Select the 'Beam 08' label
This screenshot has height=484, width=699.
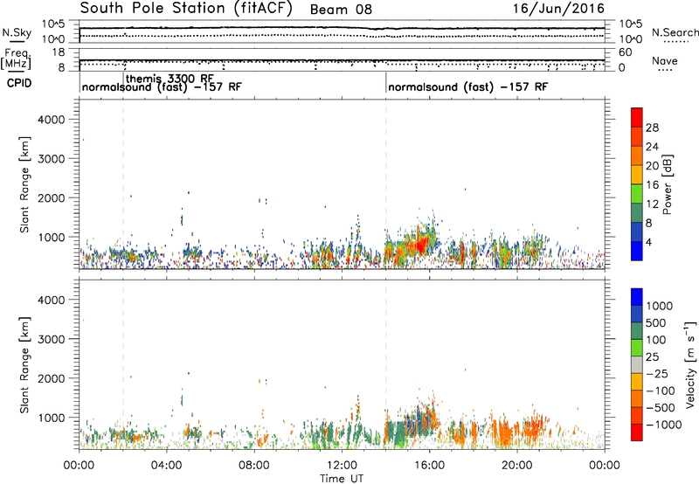click(341, 10)
